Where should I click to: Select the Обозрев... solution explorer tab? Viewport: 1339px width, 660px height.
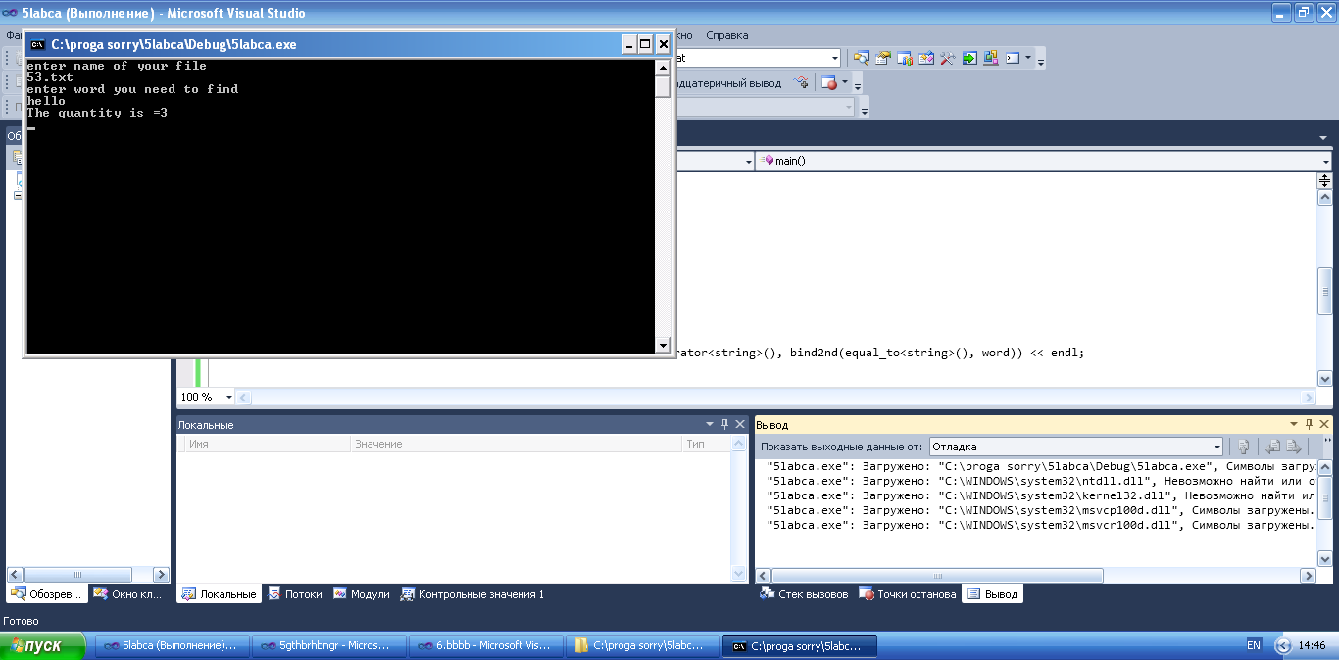(46, 594)
